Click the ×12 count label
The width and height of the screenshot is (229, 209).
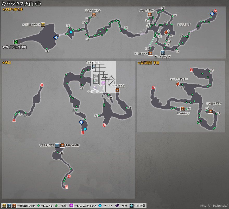tap(130, 108)
